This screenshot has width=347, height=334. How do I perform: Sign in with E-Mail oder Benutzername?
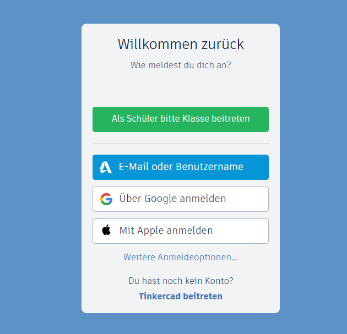click(181, 167)
